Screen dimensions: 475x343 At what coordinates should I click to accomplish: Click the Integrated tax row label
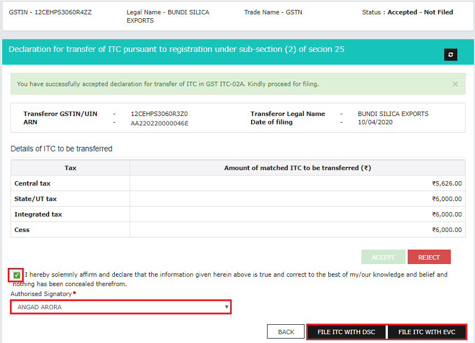click(x=38, y=214)
